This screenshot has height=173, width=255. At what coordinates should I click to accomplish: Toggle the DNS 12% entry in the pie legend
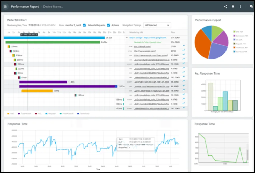pos(238,32)
